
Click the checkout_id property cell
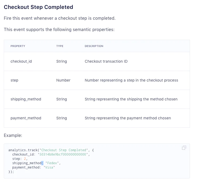click(x=21, y=61)
